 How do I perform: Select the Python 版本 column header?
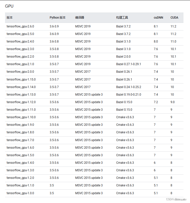pyautogui.click(x=58, y=17)
